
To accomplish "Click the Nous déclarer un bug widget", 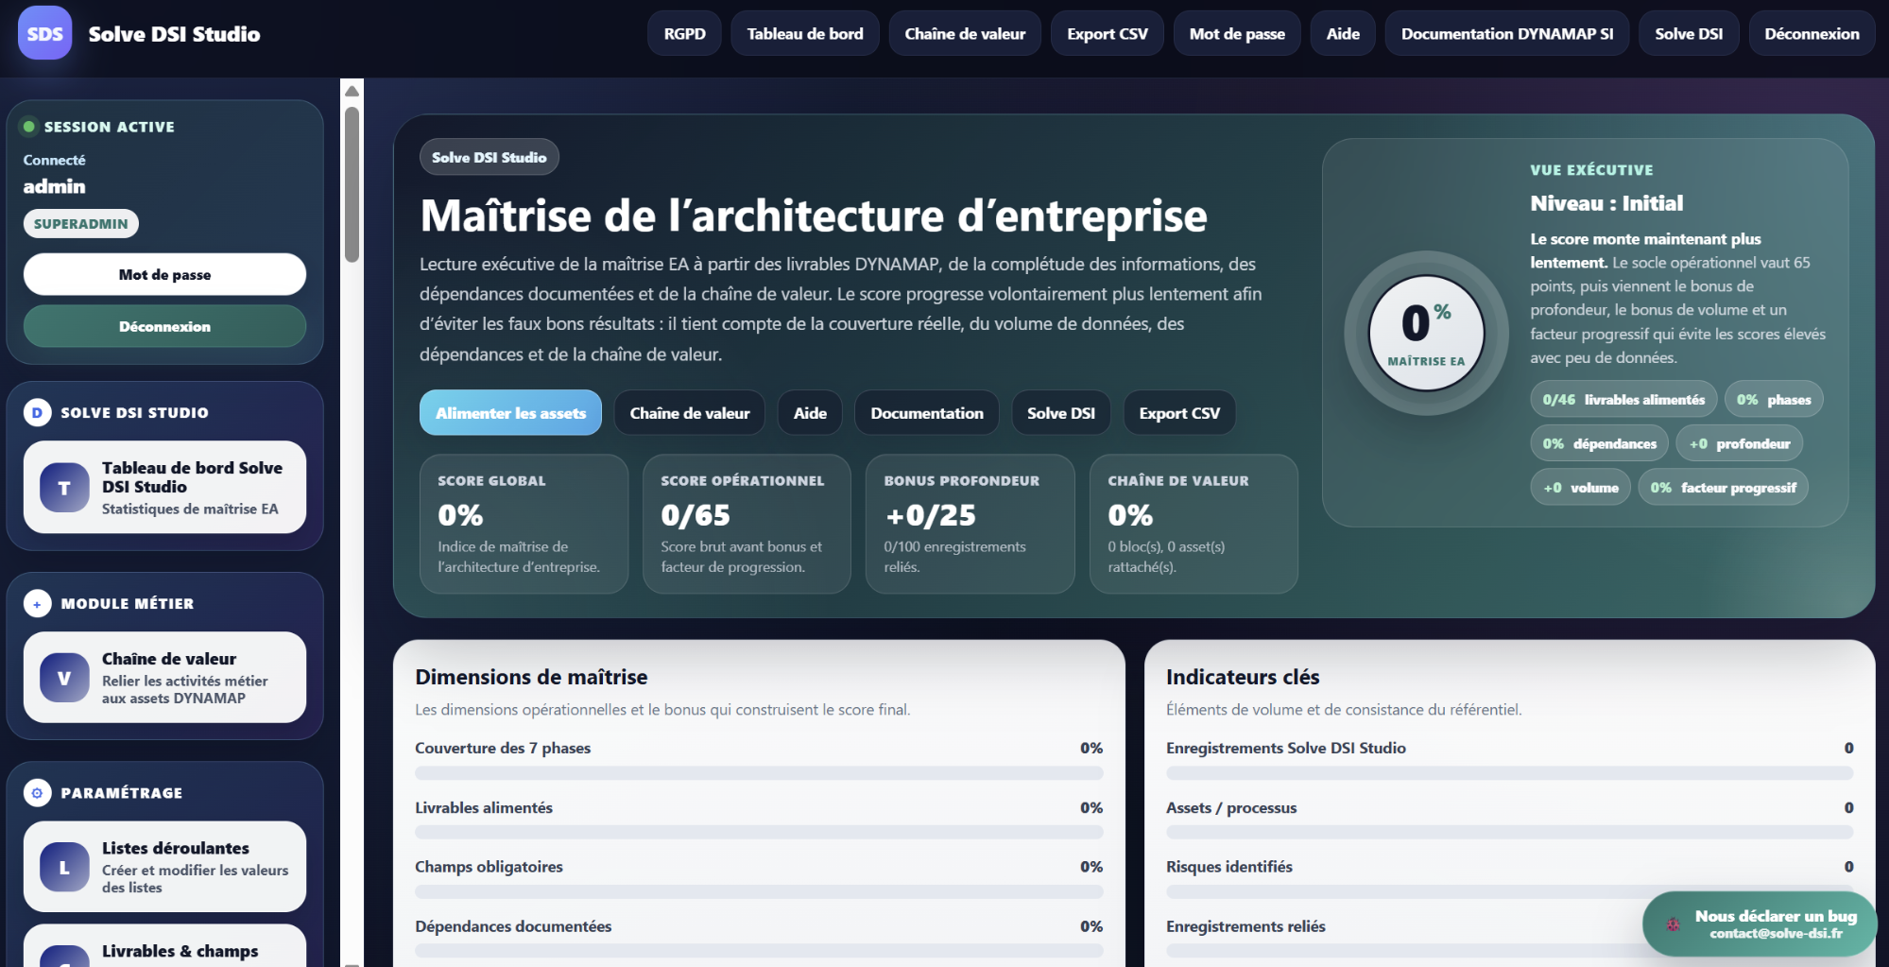I will click(1760, 924).
